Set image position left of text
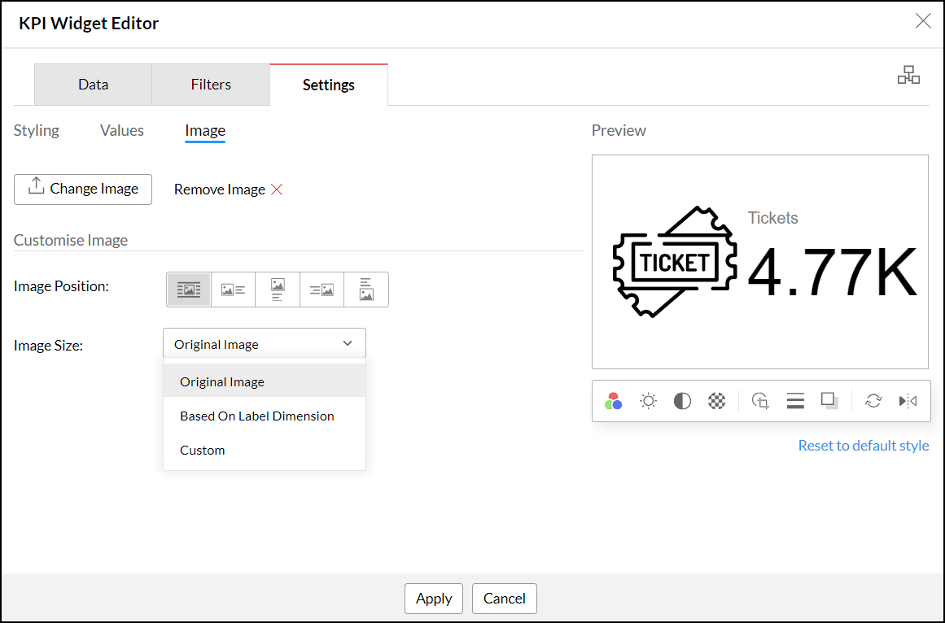The height and width of the screenshot is (623, 945). 234,290
